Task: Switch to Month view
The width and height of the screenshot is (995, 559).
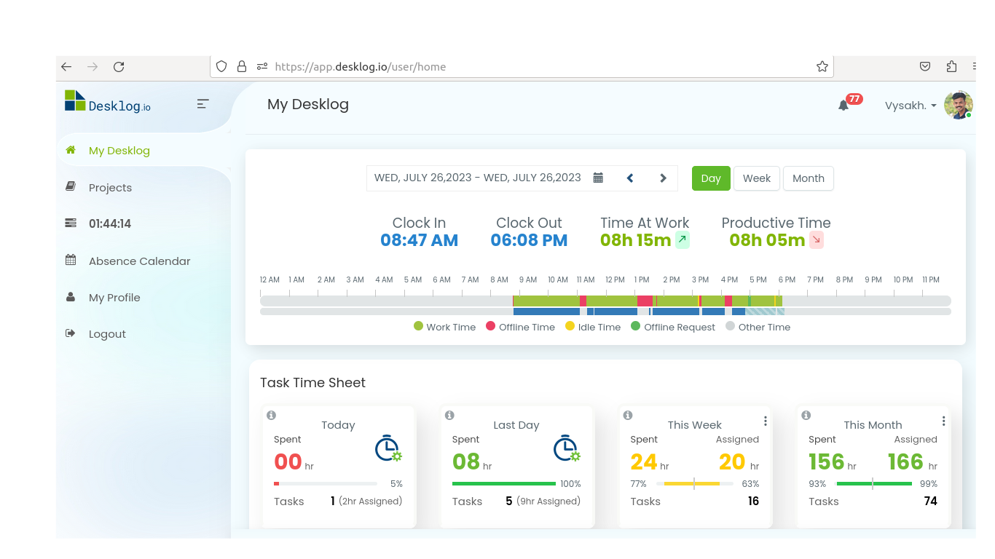Action: [x=809, y=178]
